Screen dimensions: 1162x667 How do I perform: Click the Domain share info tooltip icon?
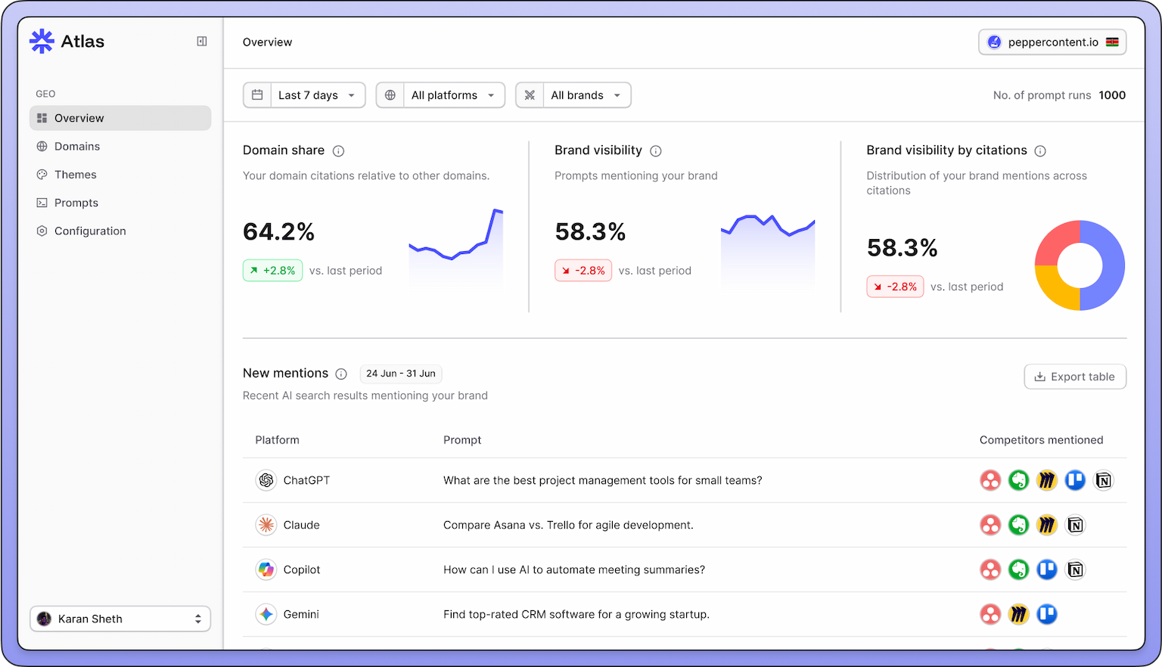tap(338, 151)
